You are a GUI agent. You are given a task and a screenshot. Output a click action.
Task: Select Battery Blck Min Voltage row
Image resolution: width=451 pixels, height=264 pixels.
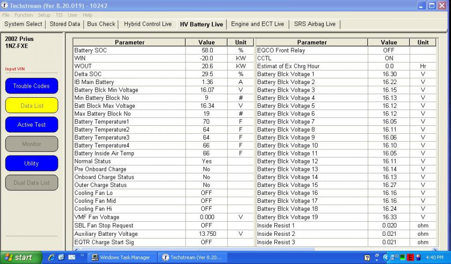pos(163,90)
